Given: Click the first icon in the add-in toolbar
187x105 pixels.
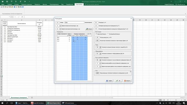Looking at the screenshot, I should click(x=1, y=7).
